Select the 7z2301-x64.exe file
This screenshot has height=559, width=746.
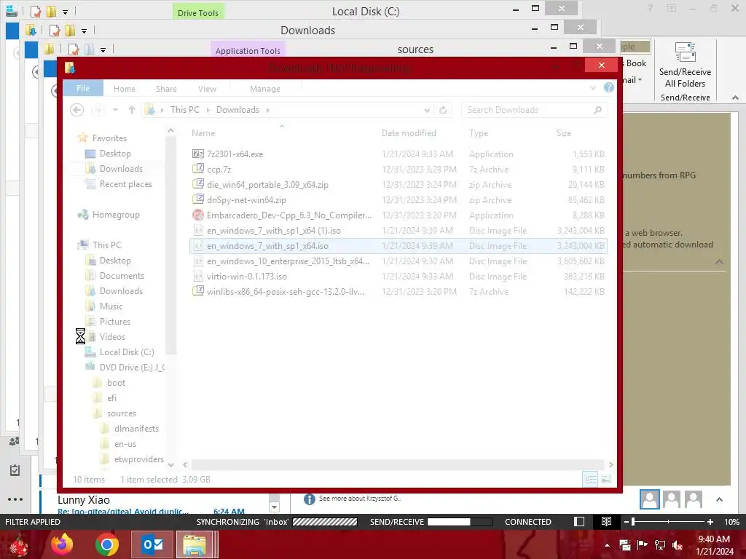tap(398, 154)
